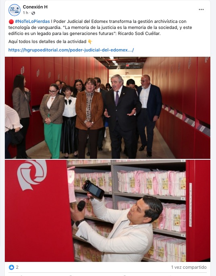The height and width of the screenshot is (276, 216).
Task: Open the hgrupoeditorial.com article link
Action: [71, 50]
